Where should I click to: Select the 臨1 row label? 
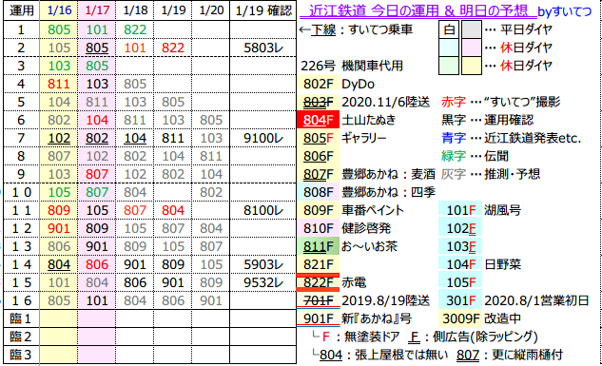21,318
